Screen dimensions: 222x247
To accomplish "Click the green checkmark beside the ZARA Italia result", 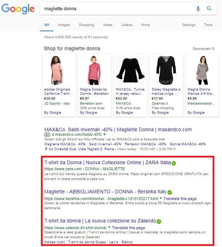I will 174,163.
